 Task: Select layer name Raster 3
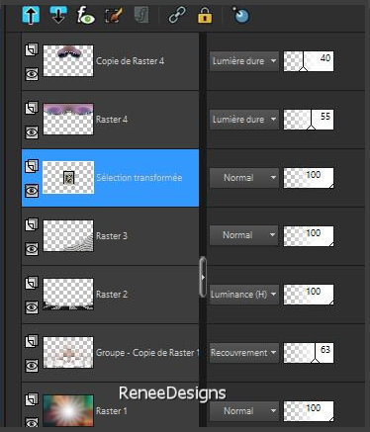click(x=112, y=236)
